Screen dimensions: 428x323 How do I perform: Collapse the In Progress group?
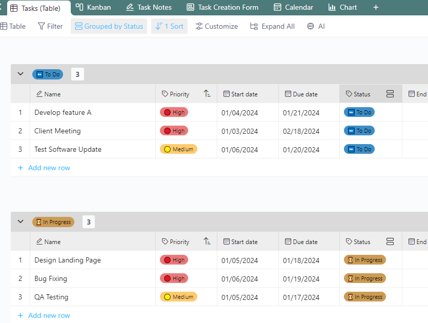pos(21,221)
